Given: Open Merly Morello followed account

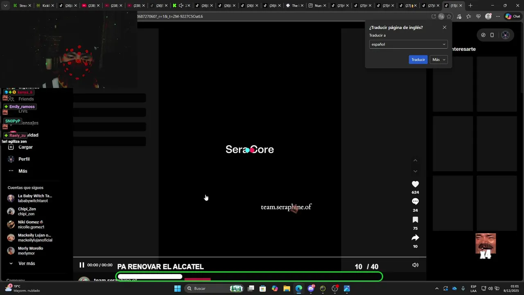Looking at the screenshot, I should 30,251.
